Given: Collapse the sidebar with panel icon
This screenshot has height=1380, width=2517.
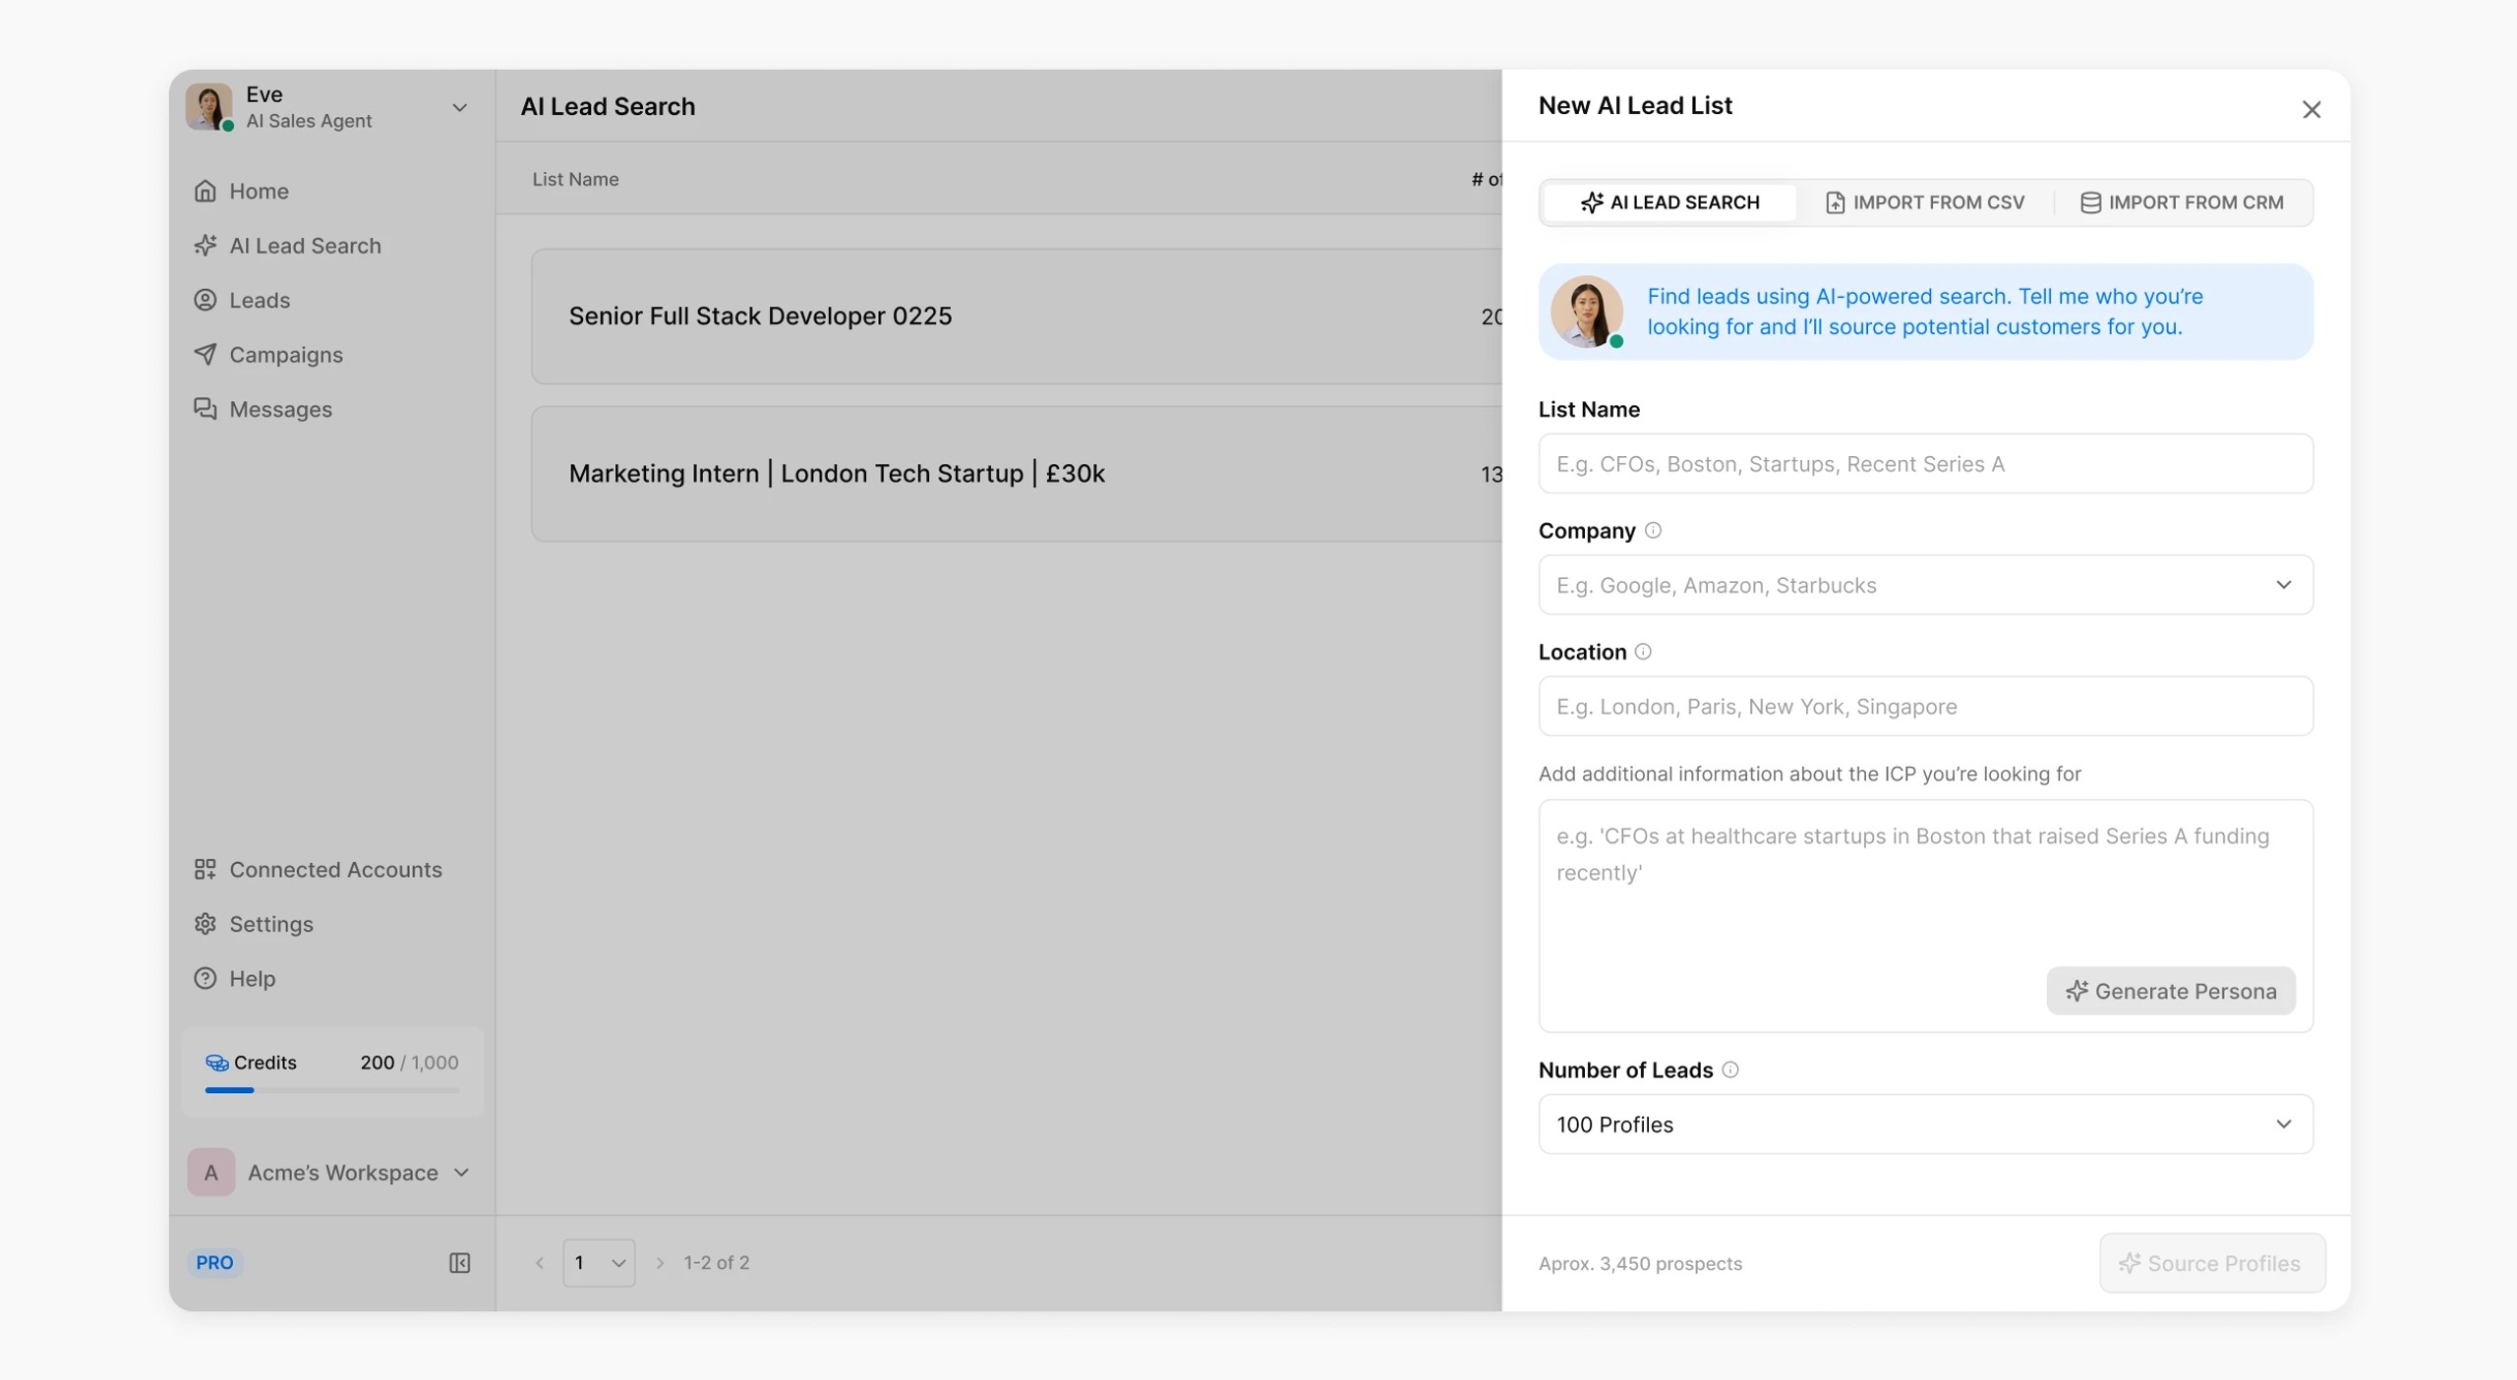Looking at the screenshot, I should coord(459,1263).
